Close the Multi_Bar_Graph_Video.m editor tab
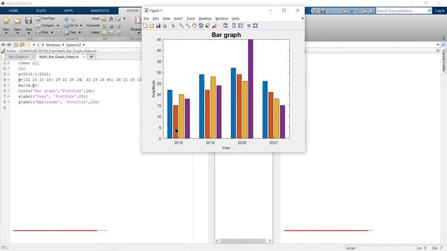 (84, 57)
